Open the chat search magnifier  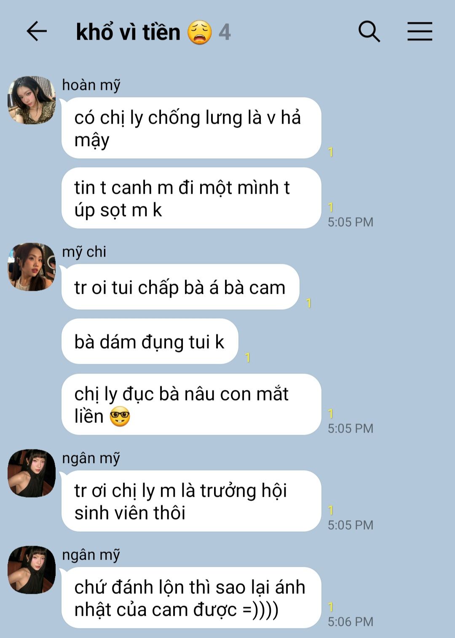pyautogui.click(x=369, y=32)
